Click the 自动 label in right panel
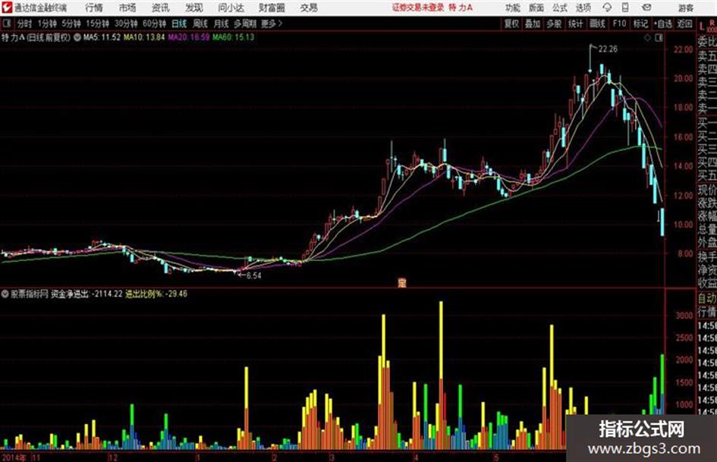Image resolution: width=717 pixels, height=462 pixels. 707,299
